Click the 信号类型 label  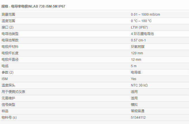8,104
